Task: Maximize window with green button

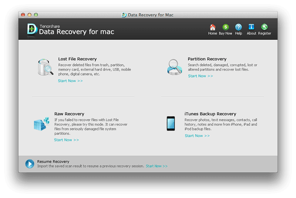Action: [36, 15]
